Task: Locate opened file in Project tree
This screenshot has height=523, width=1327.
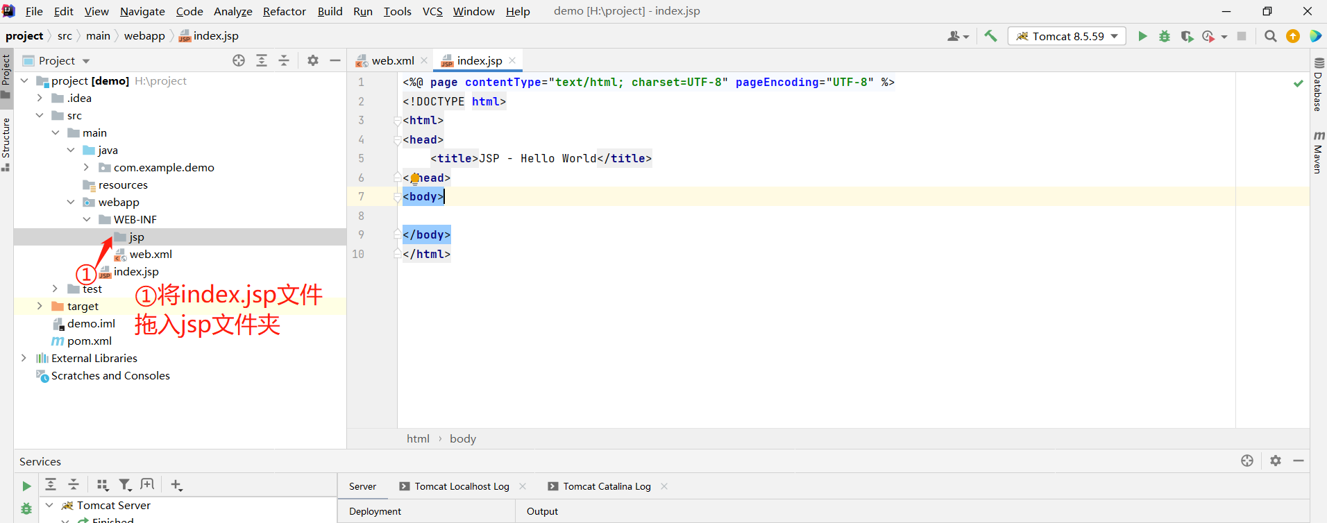Action: point(239,60)
